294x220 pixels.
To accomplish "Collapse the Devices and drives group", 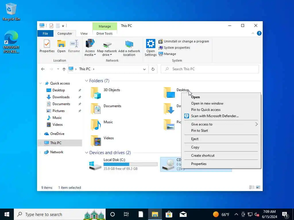I will coord(86,152).
